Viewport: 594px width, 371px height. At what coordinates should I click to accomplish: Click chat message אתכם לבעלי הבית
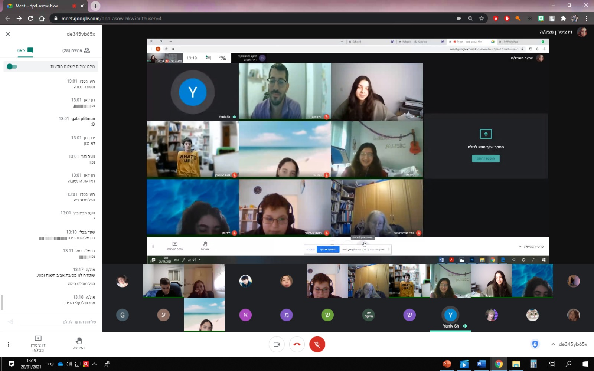[80, 303]
